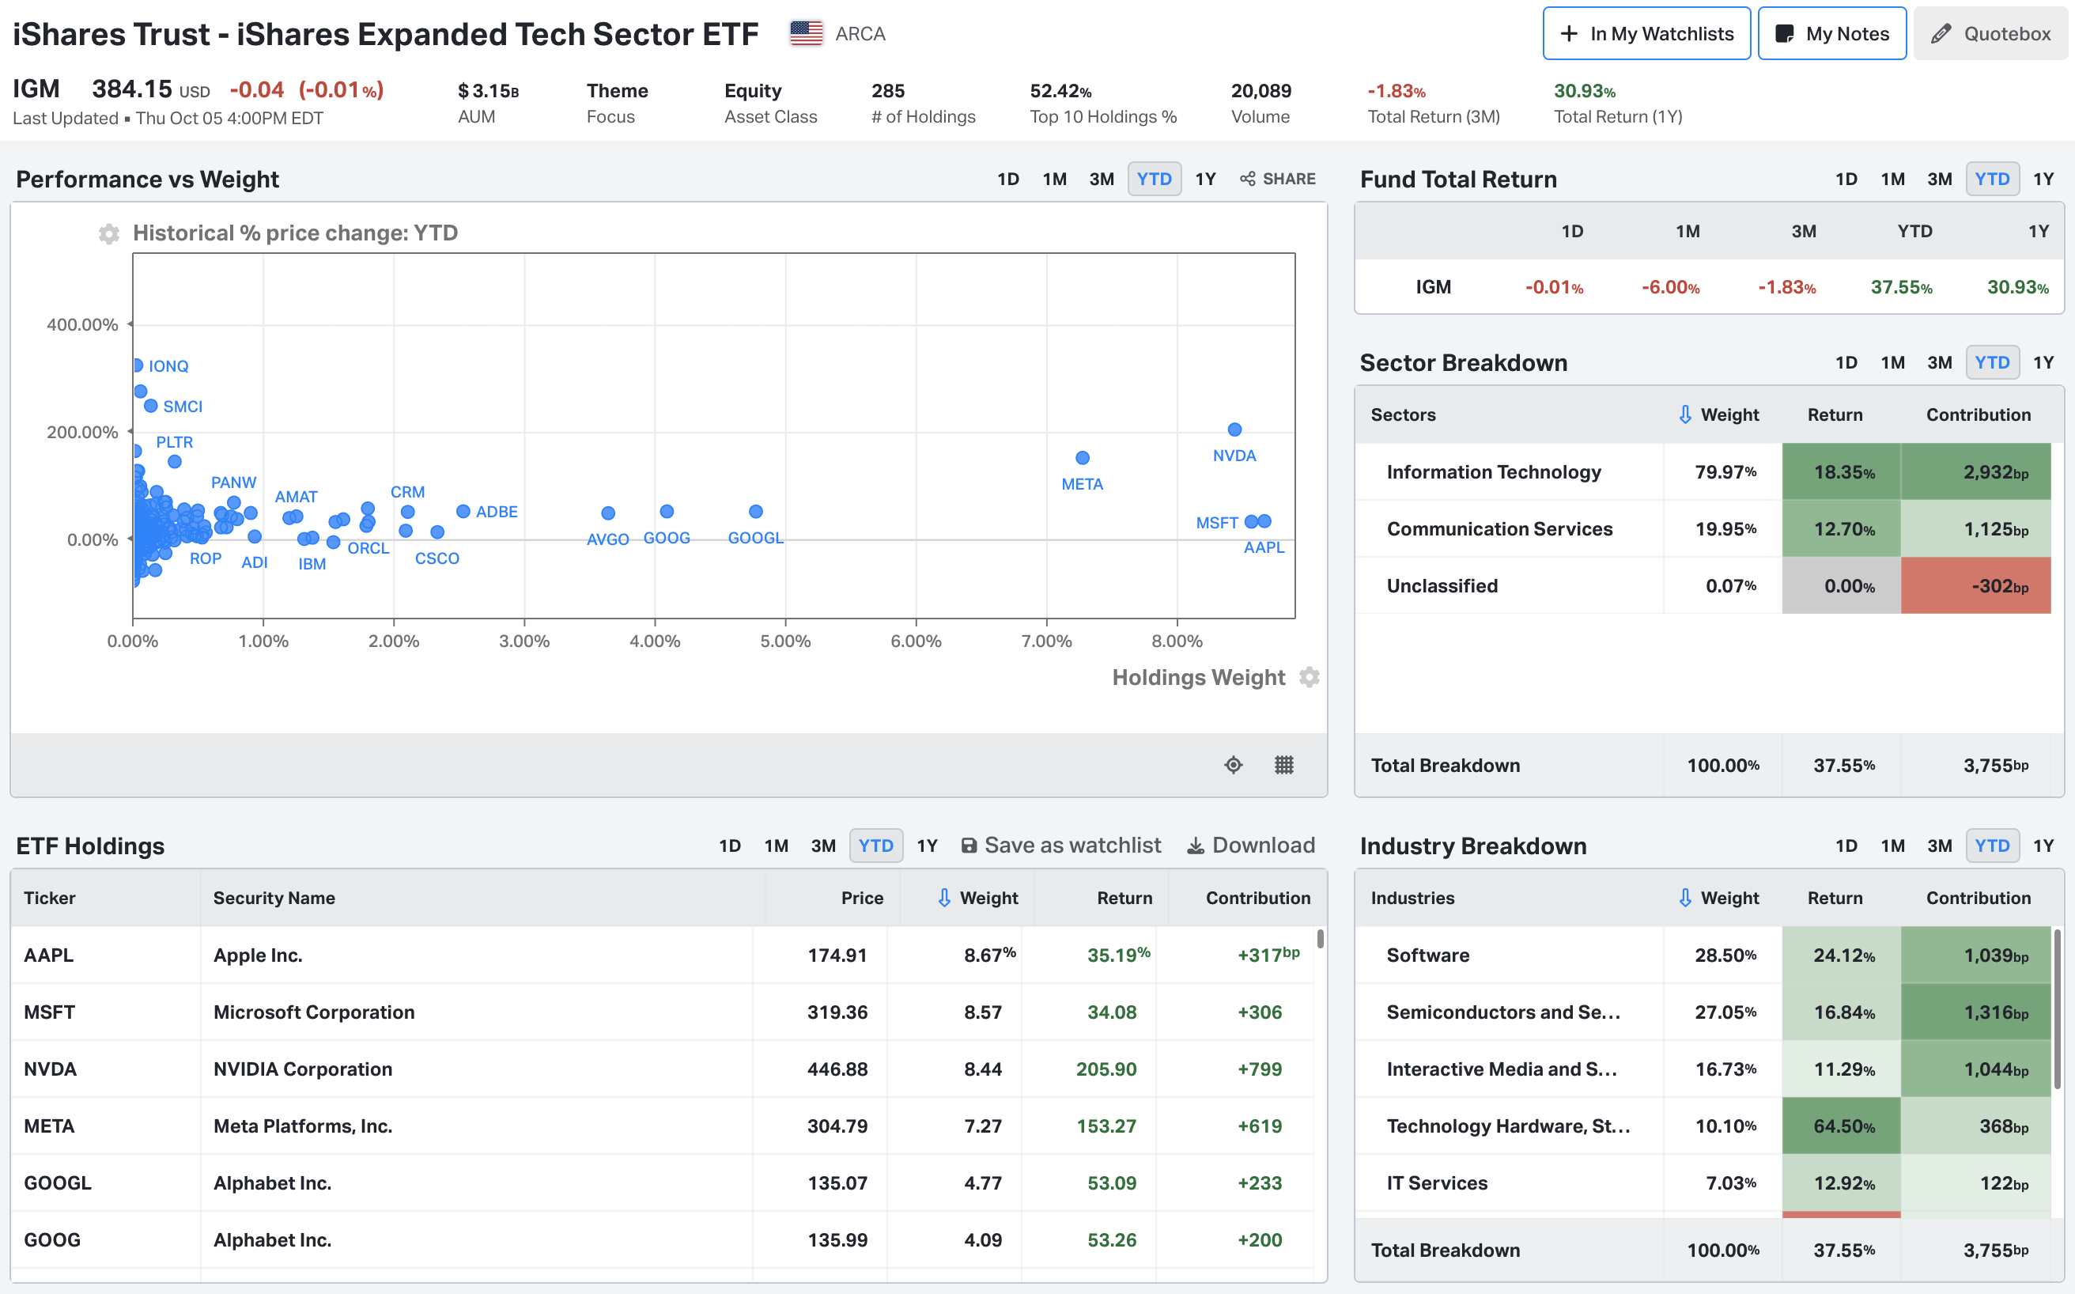
Task: Select 1D period in Performance vs Weight
Action: click(x=1008, y=179)
